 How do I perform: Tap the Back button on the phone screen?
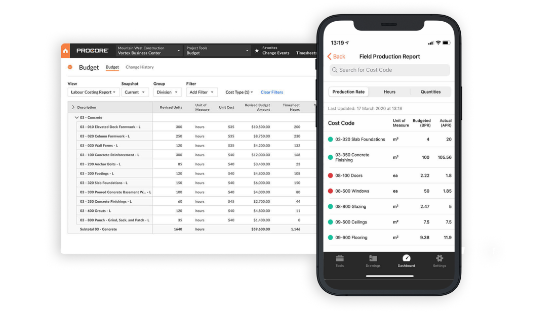(x=336, y=56)
